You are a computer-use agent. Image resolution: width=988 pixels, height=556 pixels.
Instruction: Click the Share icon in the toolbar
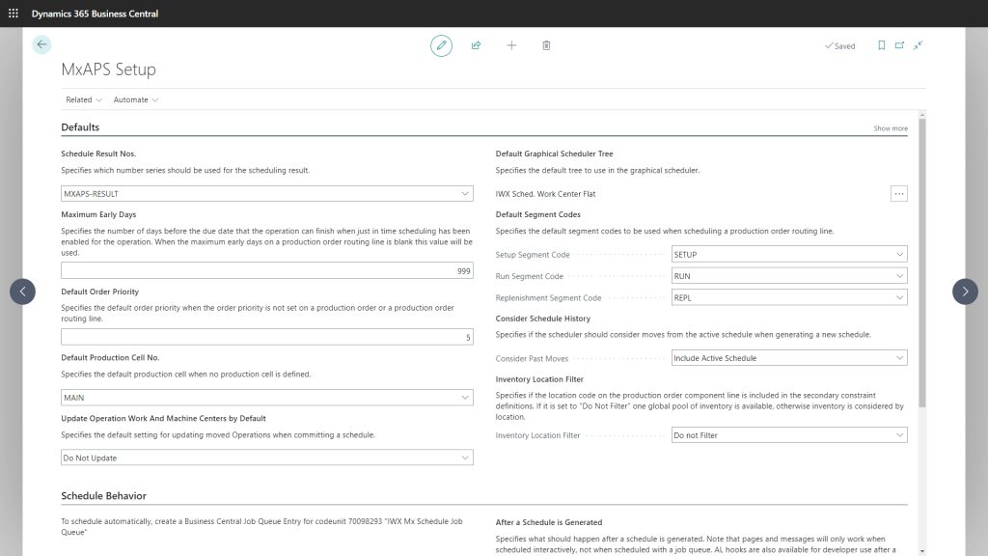point(476,45)
